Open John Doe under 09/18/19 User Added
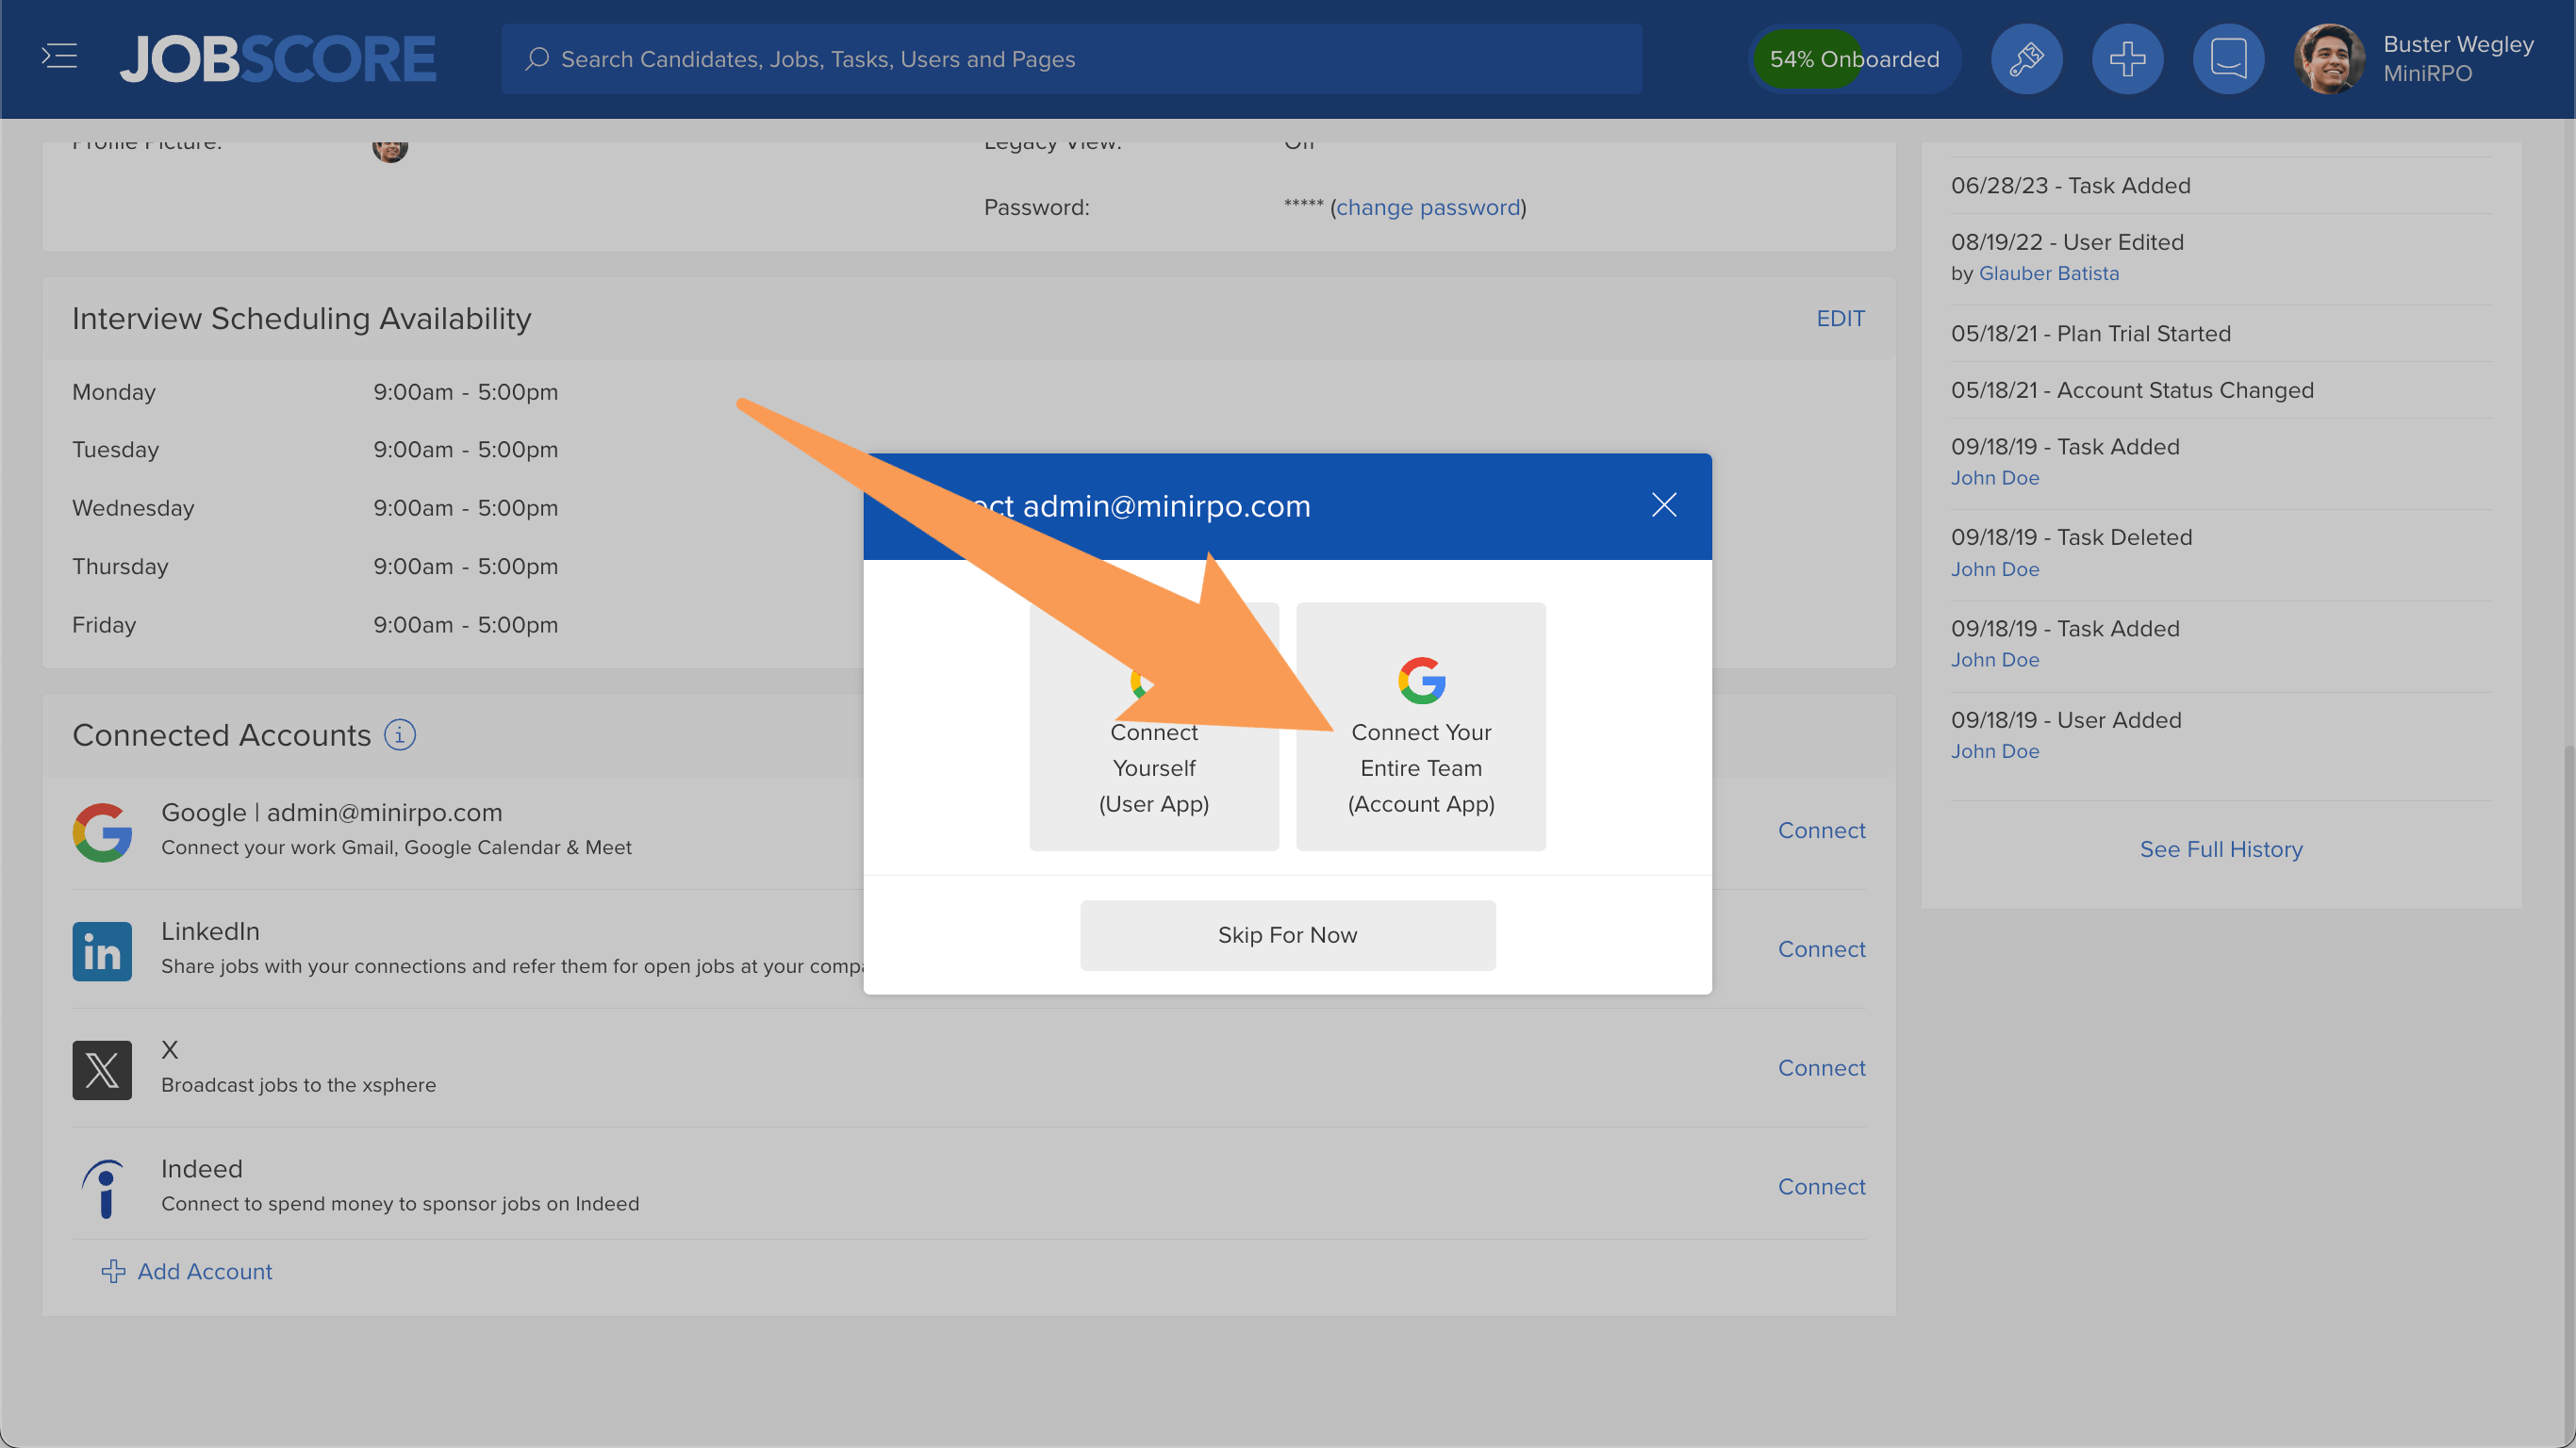The height and width of the screenshot is (1448, 2576). click(1994, 751)
